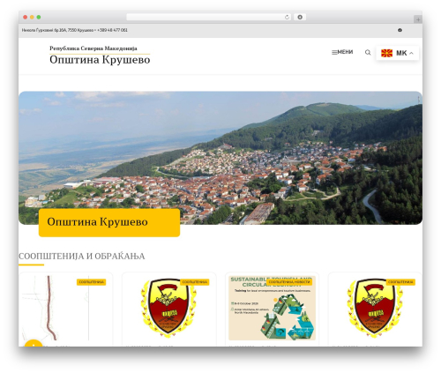441x373 pixels.
Task: Open the second card with coat of arms
Action: pos(169,310)
